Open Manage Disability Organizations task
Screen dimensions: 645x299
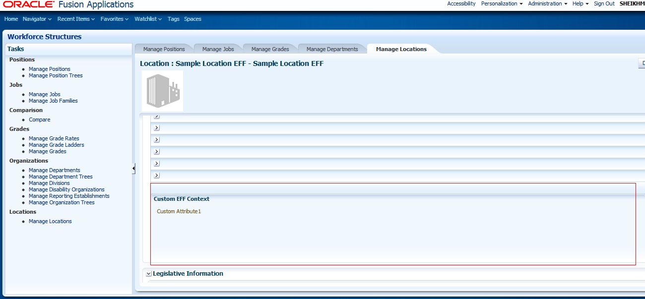66,189
